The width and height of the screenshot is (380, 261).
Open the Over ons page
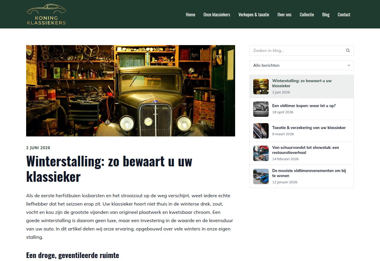pos(284,15)
